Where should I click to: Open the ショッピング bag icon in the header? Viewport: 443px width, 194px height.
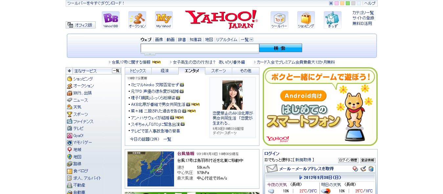pos(306,20)
